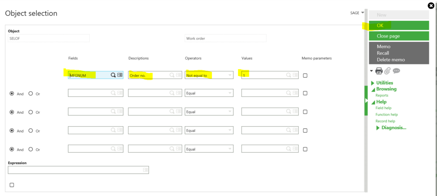Open the Field help link
Screen dimensions: 437x196
[383, 108]
